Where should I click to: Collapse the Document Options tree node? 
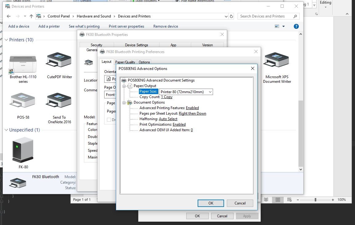tap(124, 103)
